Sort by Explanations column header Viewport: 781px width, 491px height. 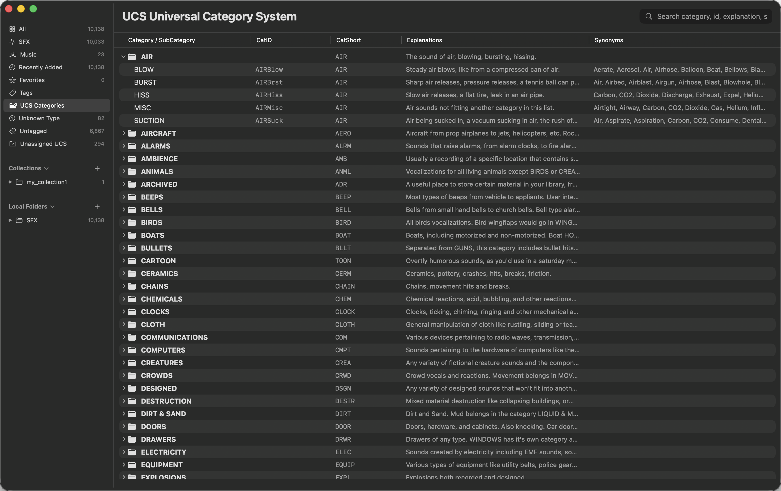tap(424, 40)
